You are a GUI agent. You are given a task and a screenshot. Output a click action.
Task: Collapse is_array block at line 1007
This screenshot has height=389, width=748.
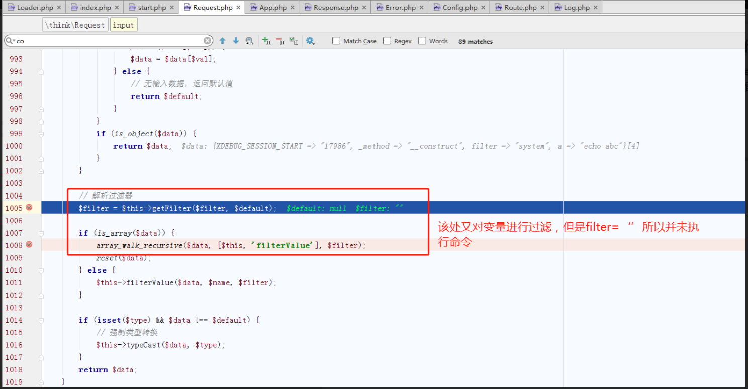point(41,233)
